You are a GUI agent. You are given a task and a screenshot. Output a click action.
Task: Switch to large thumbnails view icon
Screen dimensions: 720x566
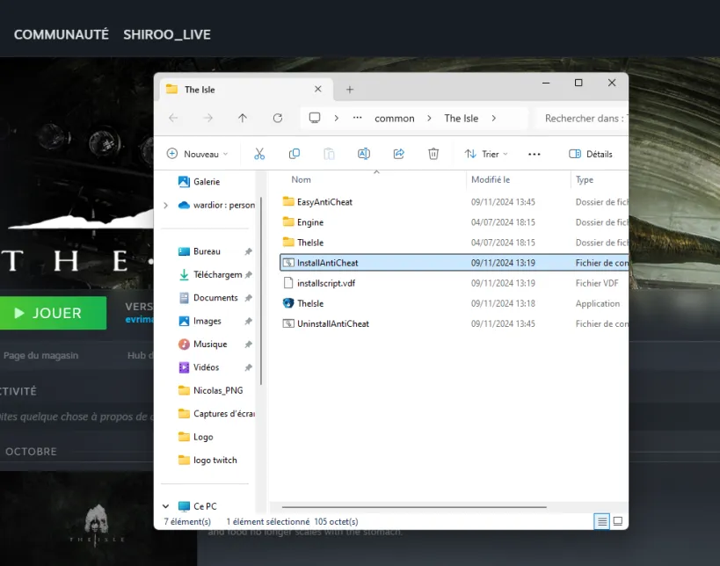pyautogui.click(x=618, y=521)
